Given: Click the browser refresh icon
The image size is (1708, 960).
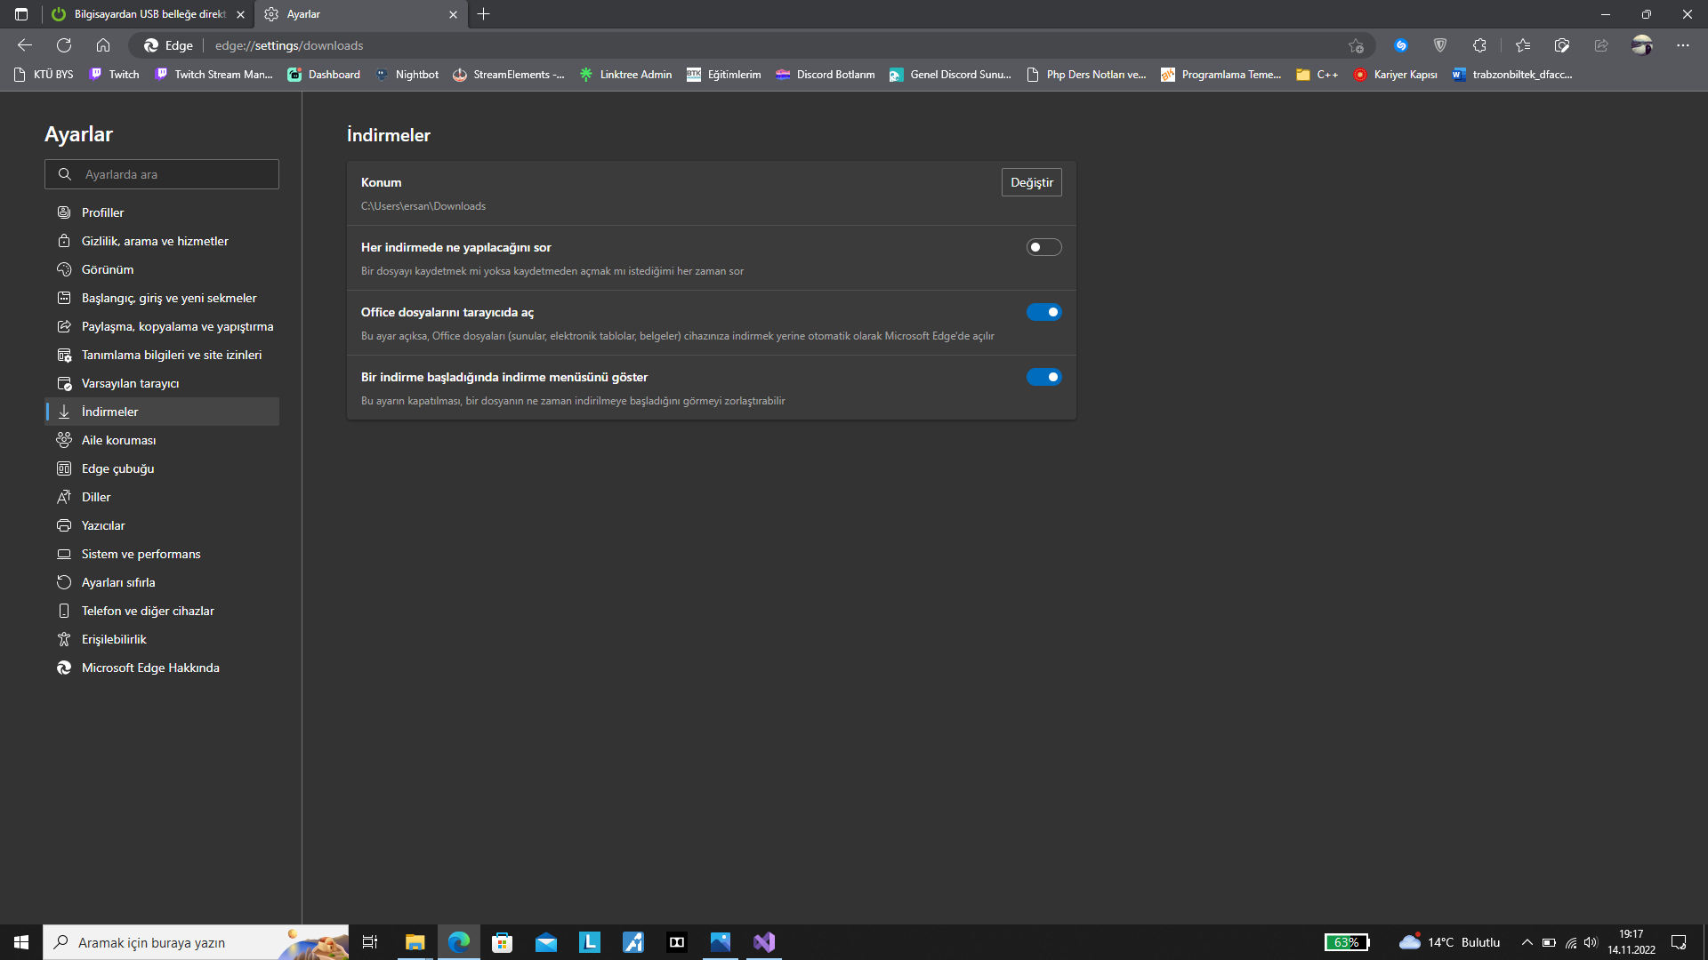Looking at the screenshot, I should (64, 45).
